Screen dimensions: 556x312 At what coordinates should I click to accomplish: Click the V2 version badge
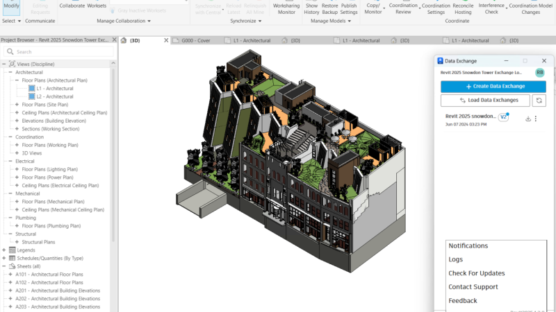tap(503, 117)
